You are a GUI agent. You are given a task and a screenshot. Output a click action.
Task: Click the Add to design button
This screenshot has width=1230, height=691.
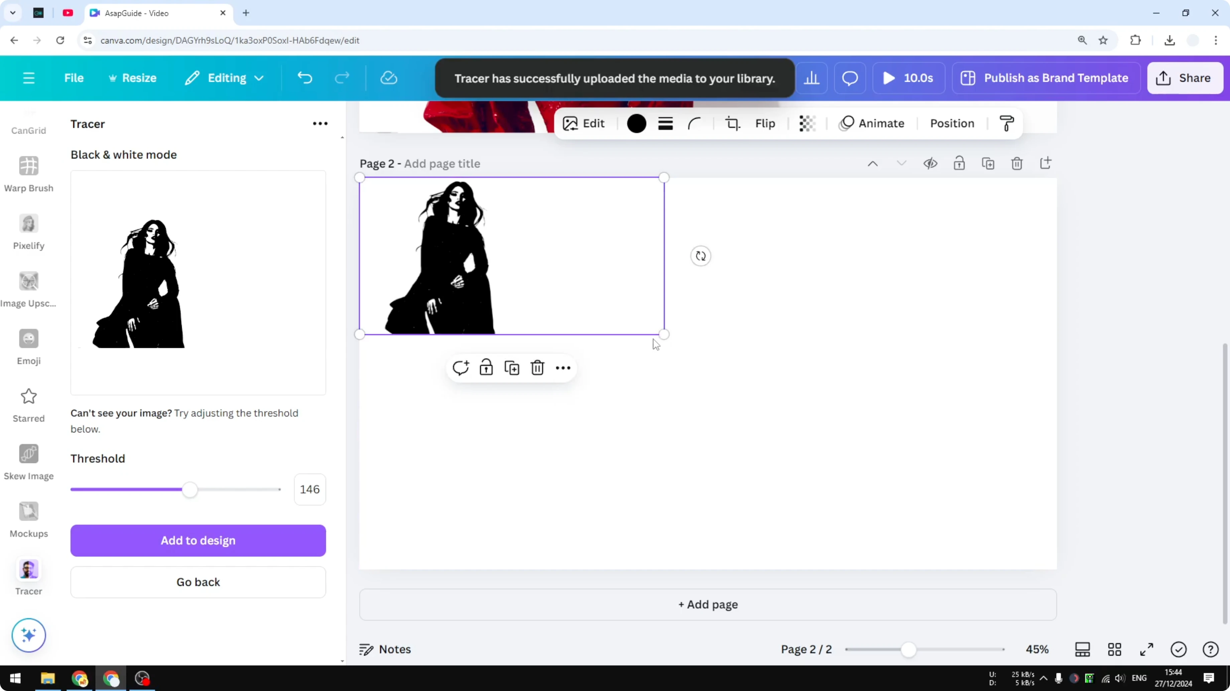pyautogui.click(x=198, y=540)
